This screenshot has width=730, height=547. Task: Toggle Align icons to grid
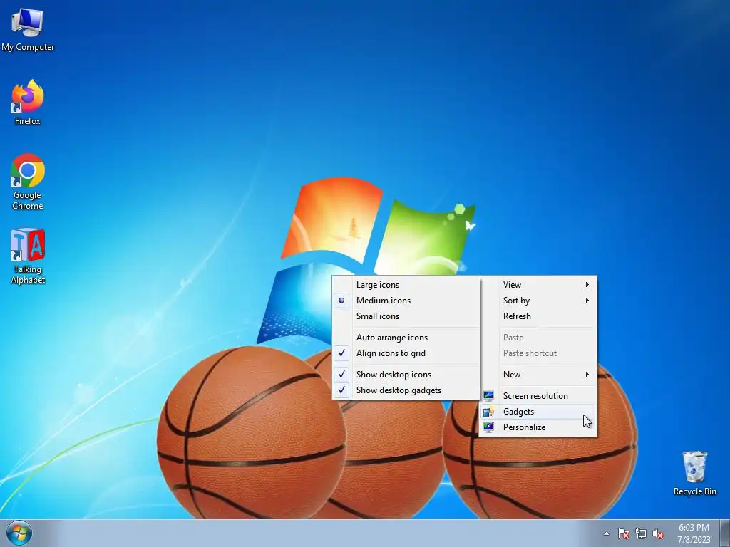406,353
